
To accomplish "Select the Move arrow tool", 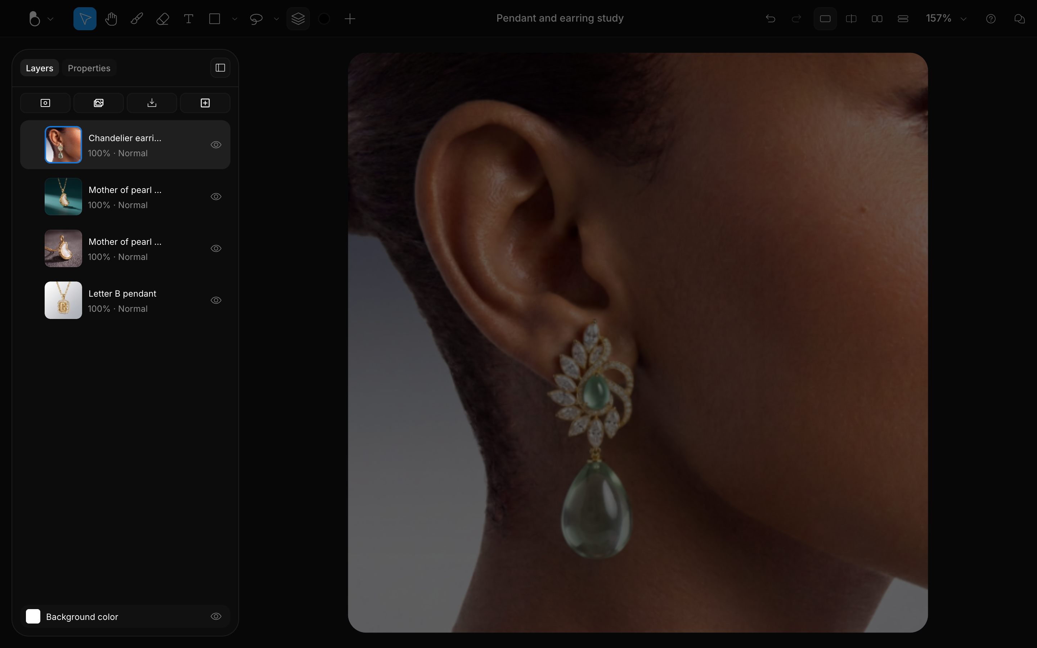I will 85,19.
